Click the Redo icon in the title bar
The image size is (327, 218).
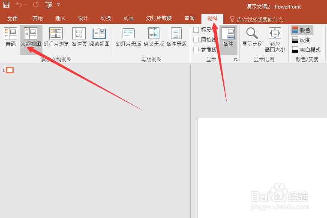(x=36, y=4)
